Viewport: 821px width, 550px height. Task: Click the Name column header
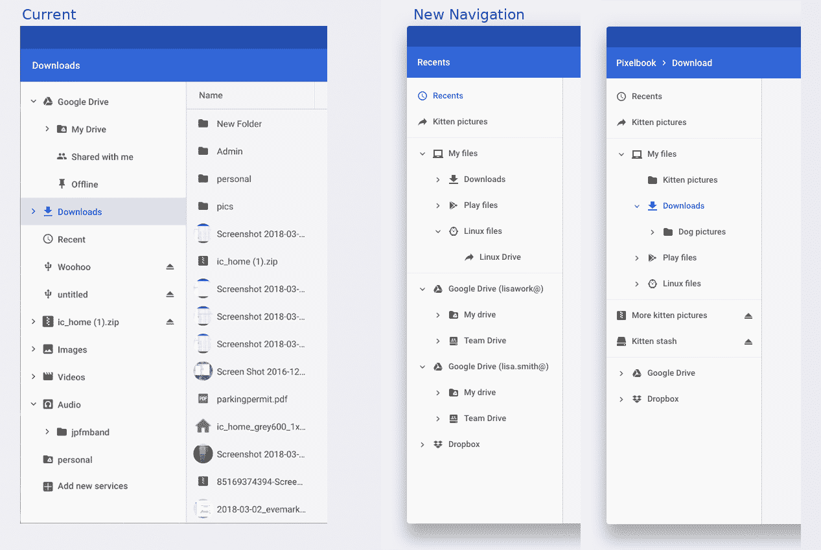(x=211, y=95)
